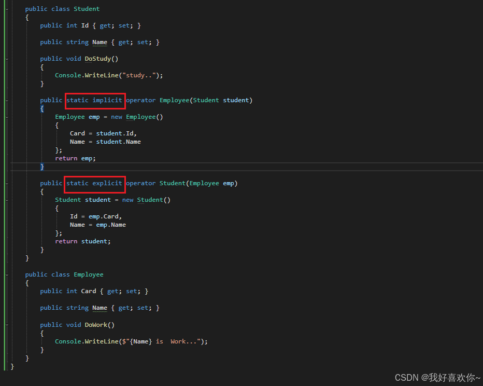Click the '{Name}' interpolation in the WriteLine string
This screenshot has width=483, height=386.
141,341
